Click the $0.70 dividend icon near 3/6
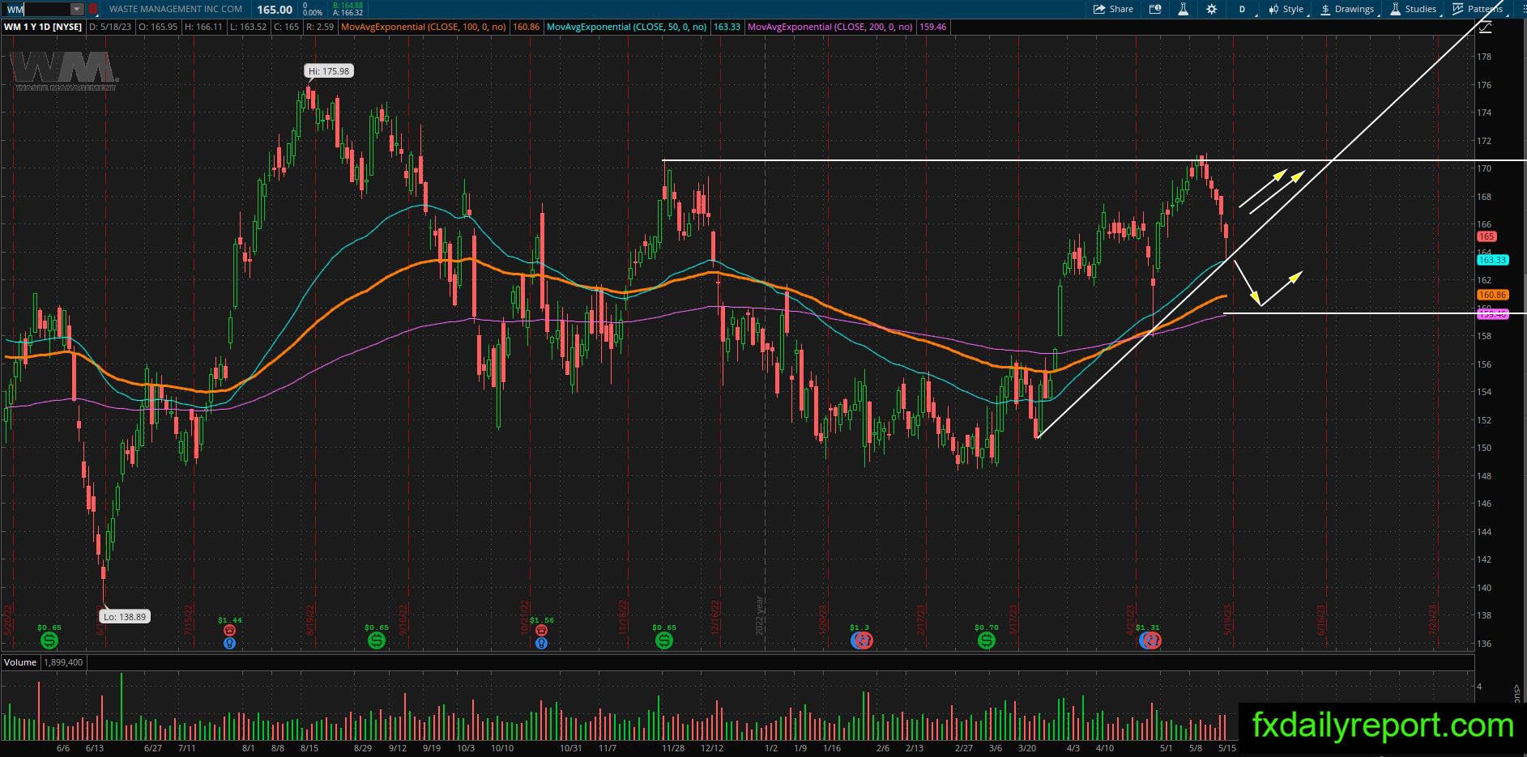1527x757 pixels. 986,640
